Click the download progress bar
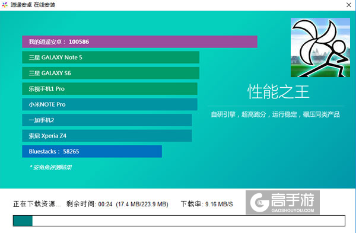The height and width of the screenshot is (233, 356). point(179,221)
